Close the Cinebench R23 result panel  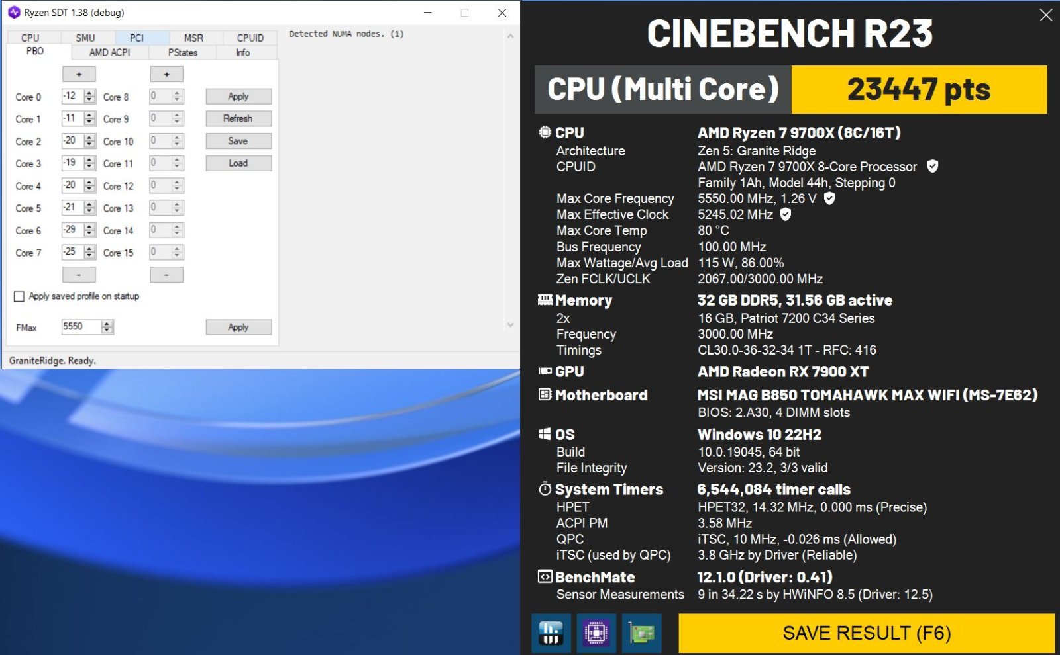1046,15
